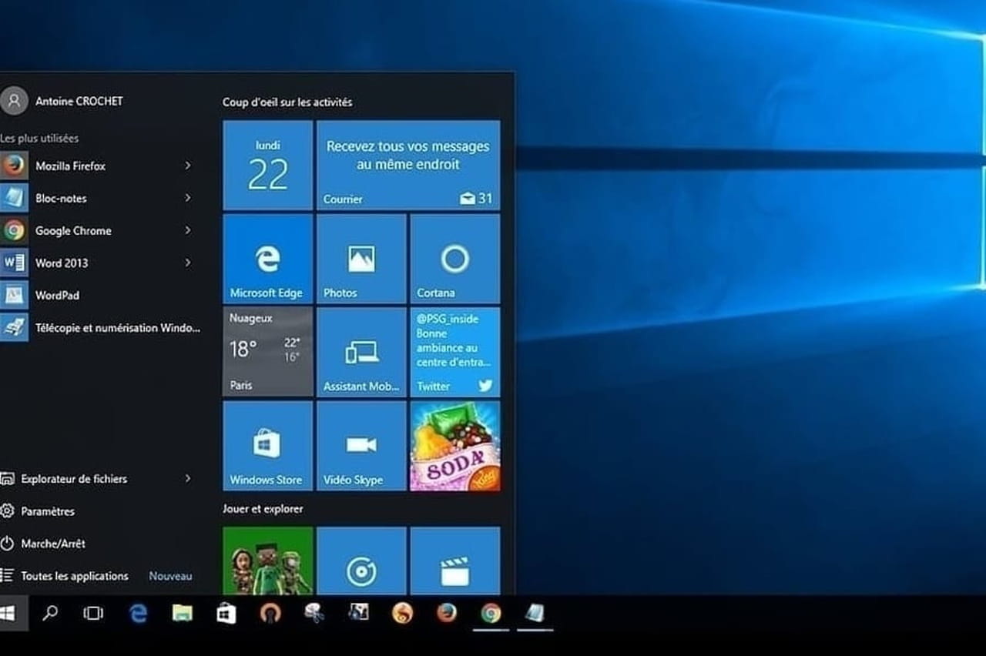Click the 'Coup d'oeil sur les activités' group title
The width and height of the screenshot is (986, 656).
pos(287,102)
